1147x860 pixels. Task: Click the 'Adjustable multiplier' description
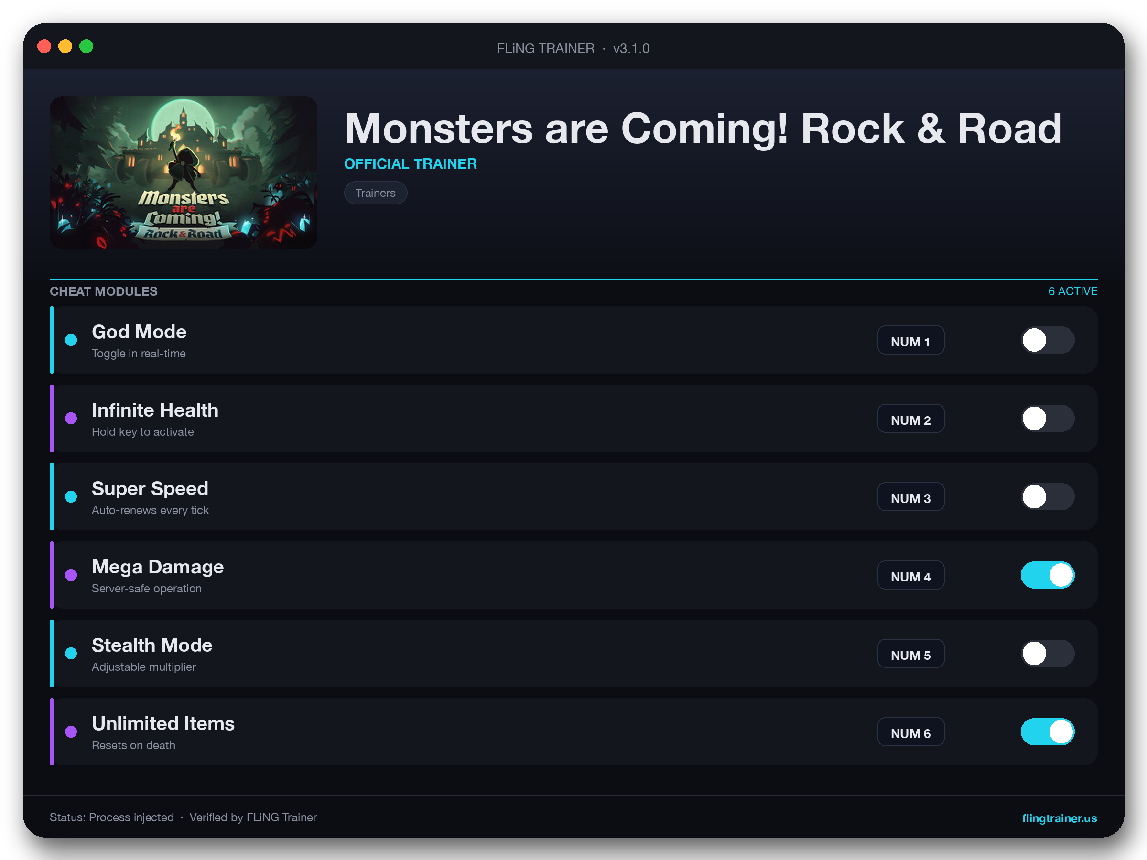point(144,666)
